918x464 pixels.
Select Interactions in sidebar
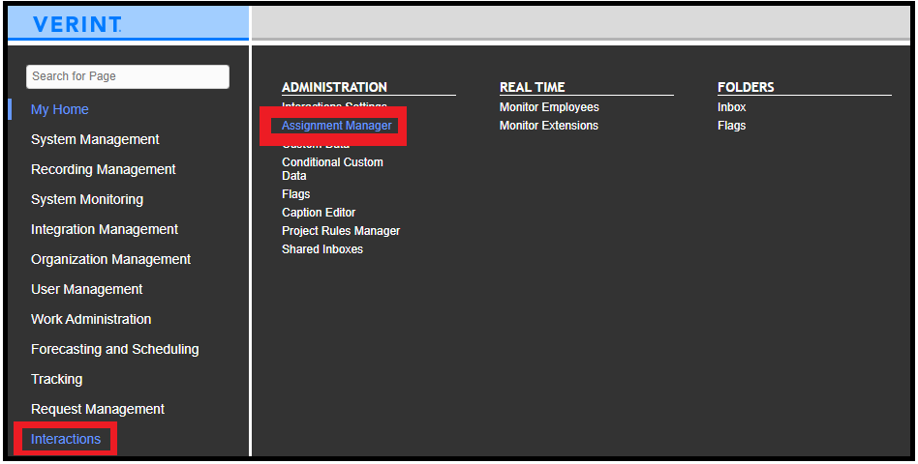tap(66, 439)
